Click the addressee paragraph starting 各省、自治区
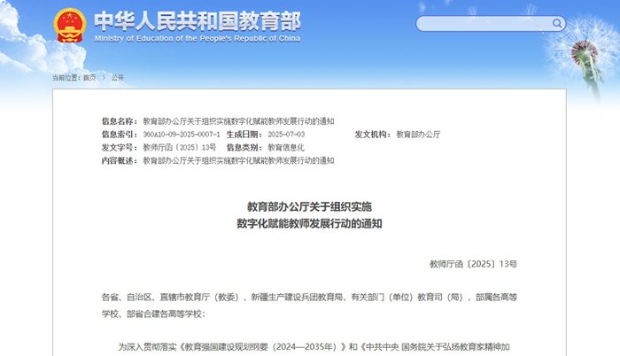Image resolution: width=620 pixels, height=356 pixels. tap(309, 306)
